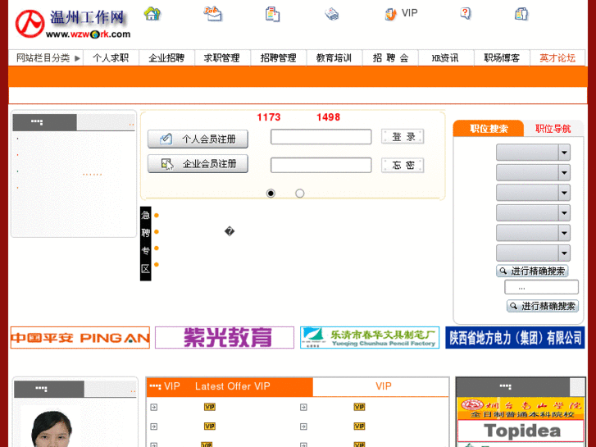
Task: Open the Job mail envelope icon
Action: coord(212,14)
